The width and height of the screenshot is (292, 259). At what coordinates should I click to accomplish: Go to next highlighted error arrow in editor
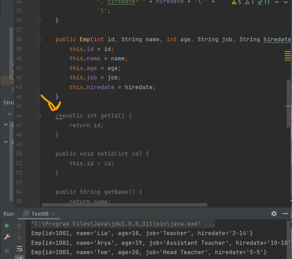pyautogui.click(x=286, y=2)
